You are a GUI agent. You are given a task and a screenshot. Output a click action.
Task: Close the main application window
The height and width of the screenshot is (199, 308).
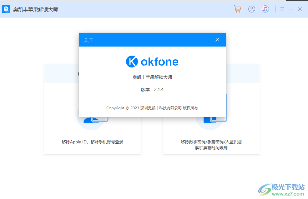coord(300,9)
